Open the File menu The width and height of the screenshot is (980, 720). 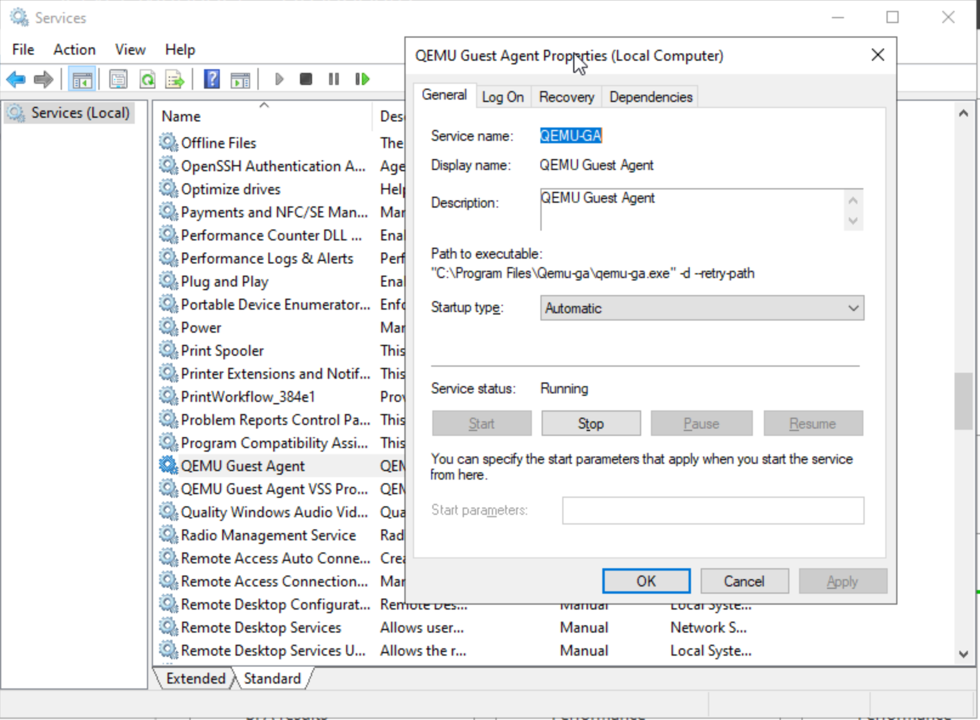pyautogui.click(x=23, y=49)
